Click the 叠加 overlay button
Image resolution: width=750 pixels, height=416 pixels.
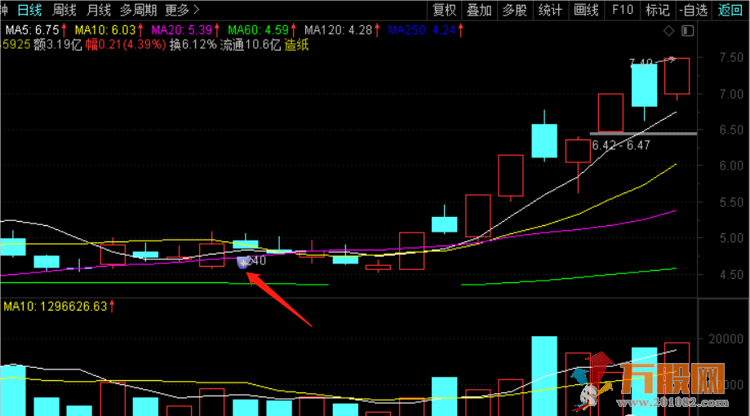(x=480, y=10)
